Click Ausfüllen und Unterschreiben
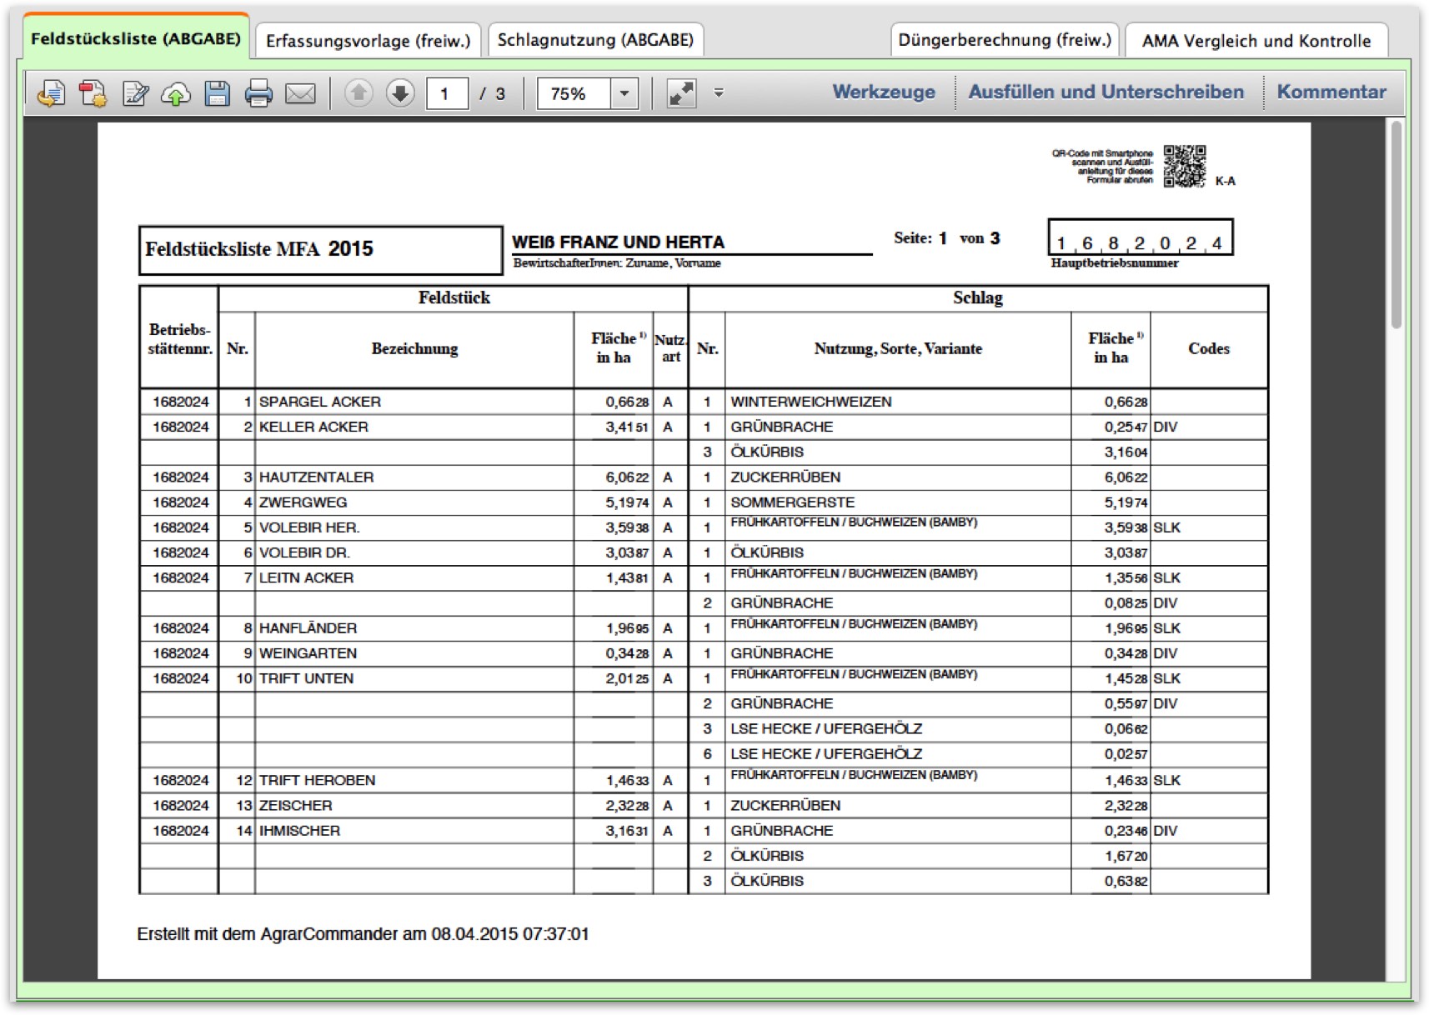Screen dimensions: 1429x1015 pyautogui.click(x=1106, y=92)
